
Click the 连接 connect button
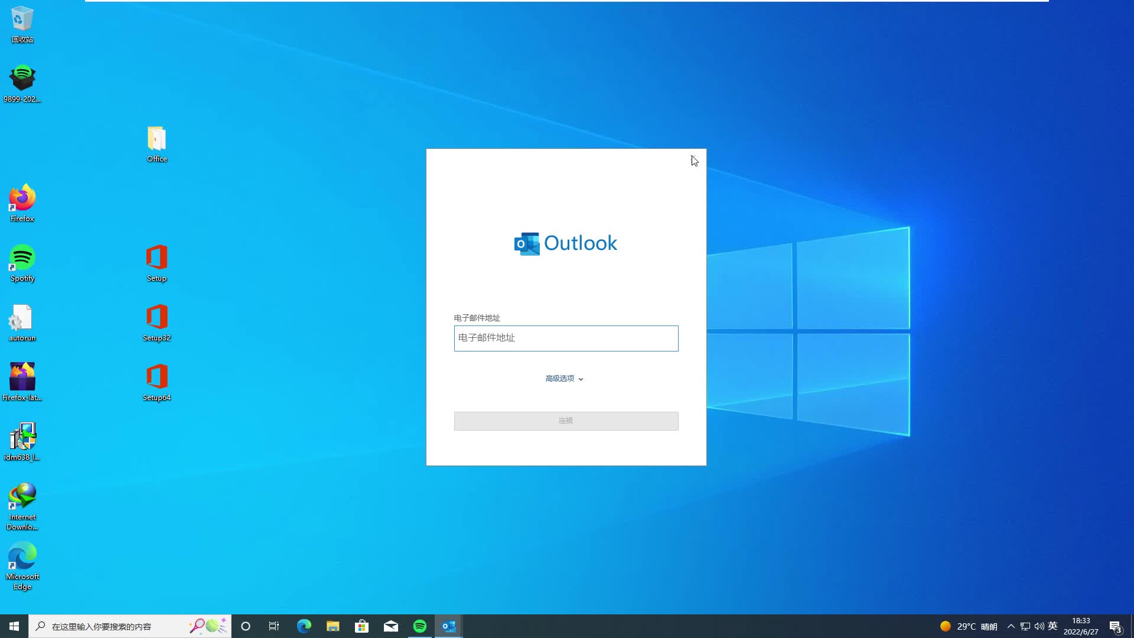[x=565, y=421]
